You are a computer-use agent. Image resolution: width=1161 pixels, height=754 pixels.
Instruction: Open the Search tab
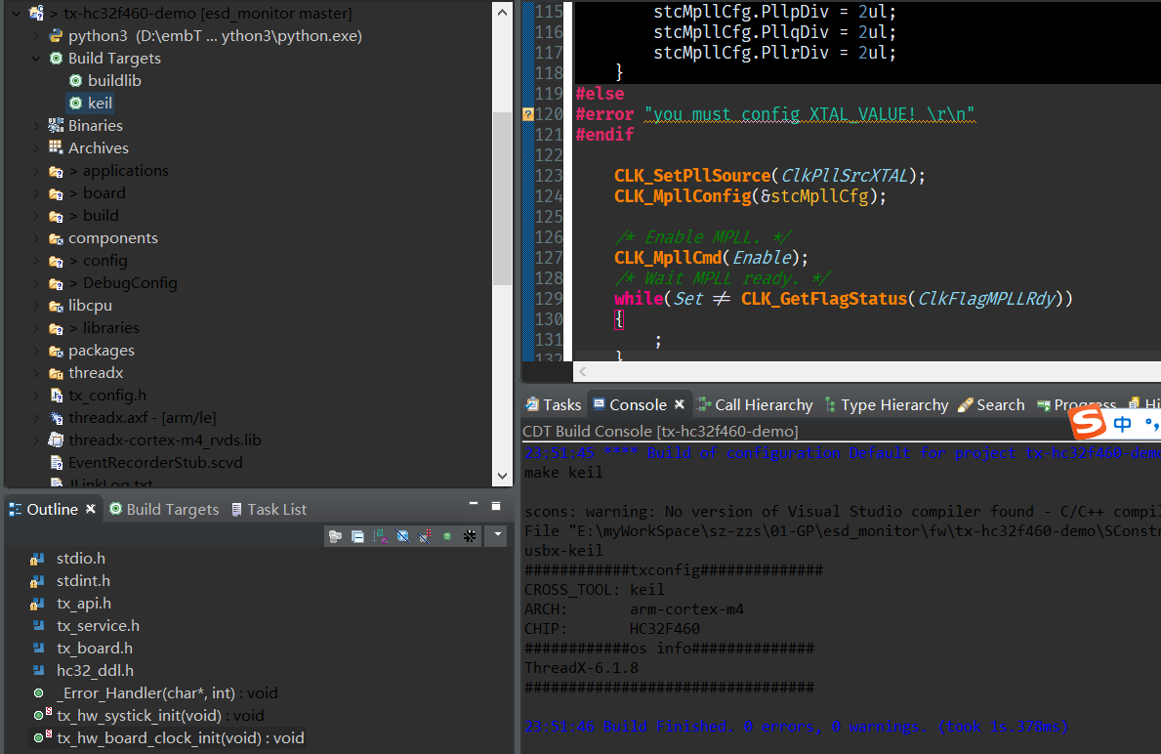tap(991, 405)
